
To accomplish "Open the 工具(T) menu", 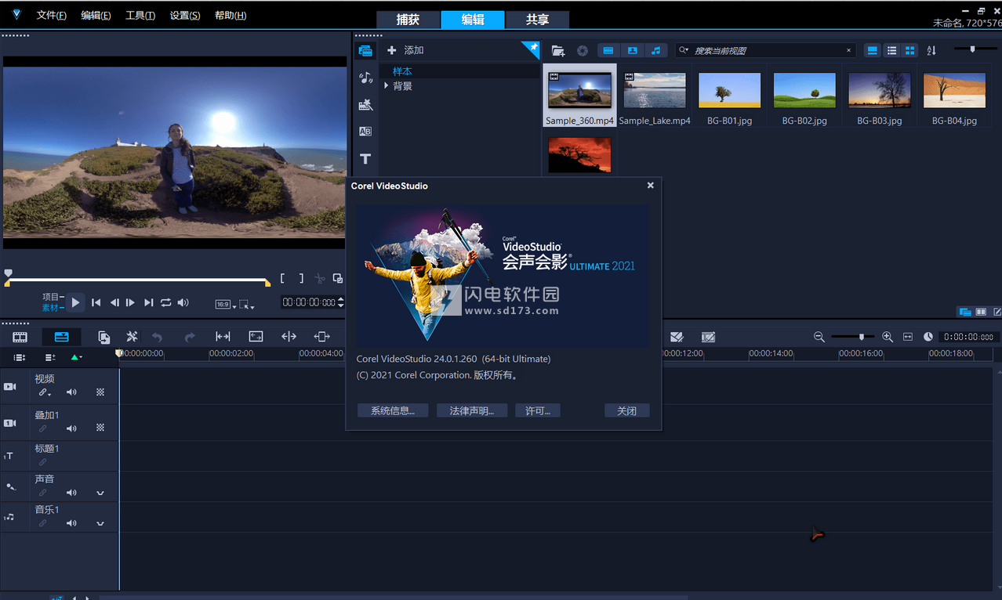I will (140, 16).
